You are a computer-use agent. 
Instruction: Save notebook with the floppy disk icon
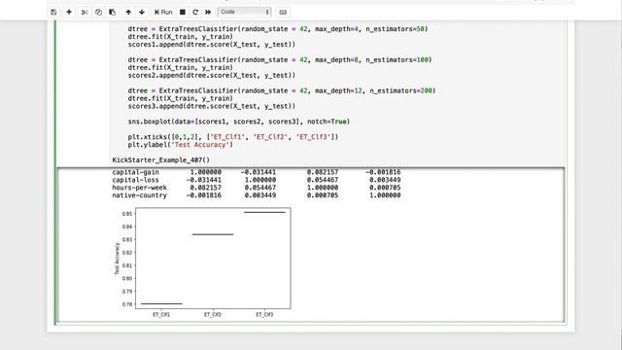[x=53, y=13]
